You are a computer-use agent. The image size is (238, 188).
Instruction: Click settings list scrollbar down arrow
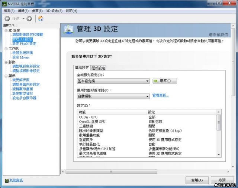tap(219, 155)
